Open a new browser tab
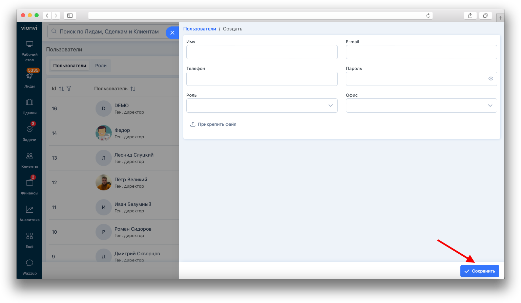The image size is (521, 303). pyautogui.click(x=500, y=18)
